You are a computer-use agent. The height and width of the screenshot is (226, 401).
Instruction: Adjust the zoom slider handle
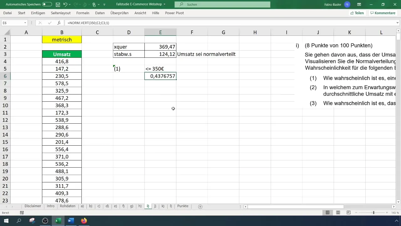point(373,213)
